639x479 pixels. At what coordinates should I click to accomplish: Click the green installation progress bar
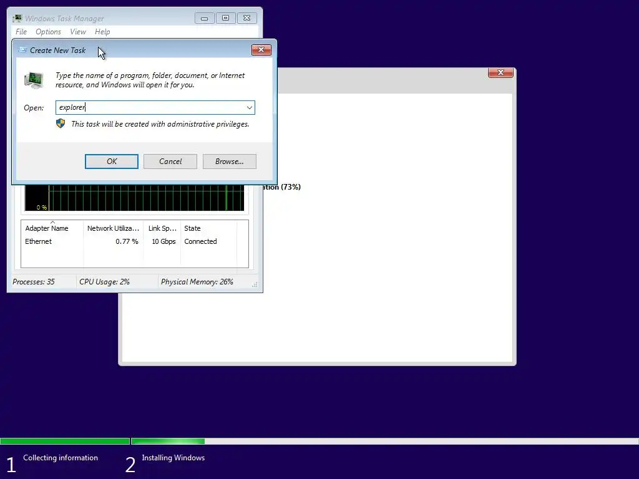167,441
